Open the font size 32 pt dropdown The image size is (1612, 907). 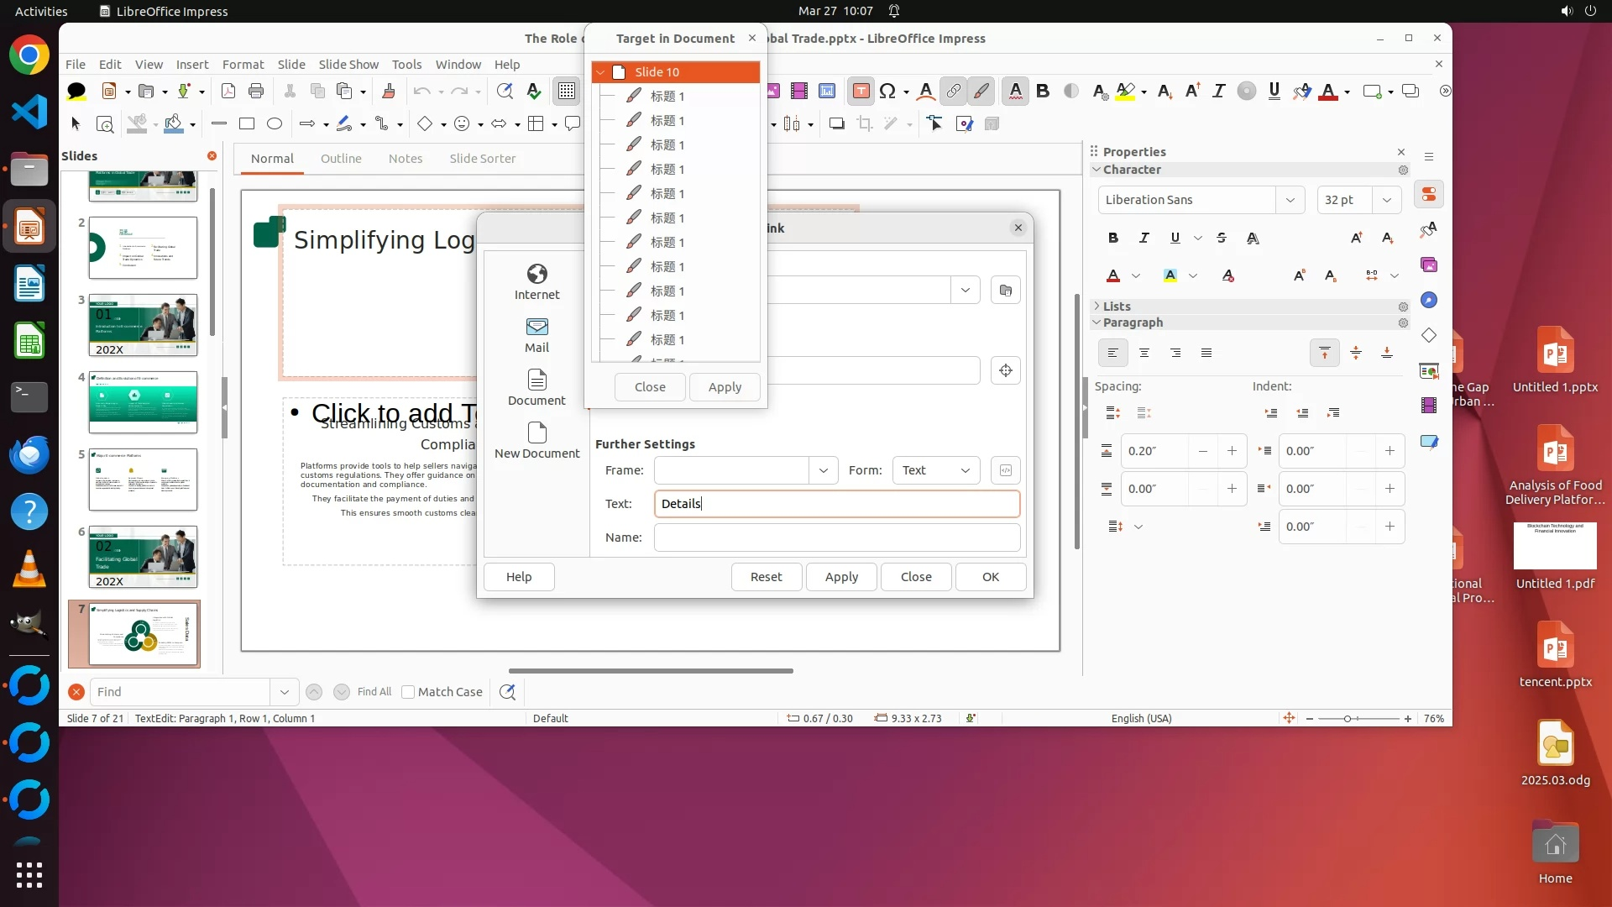pos(1386,200)
